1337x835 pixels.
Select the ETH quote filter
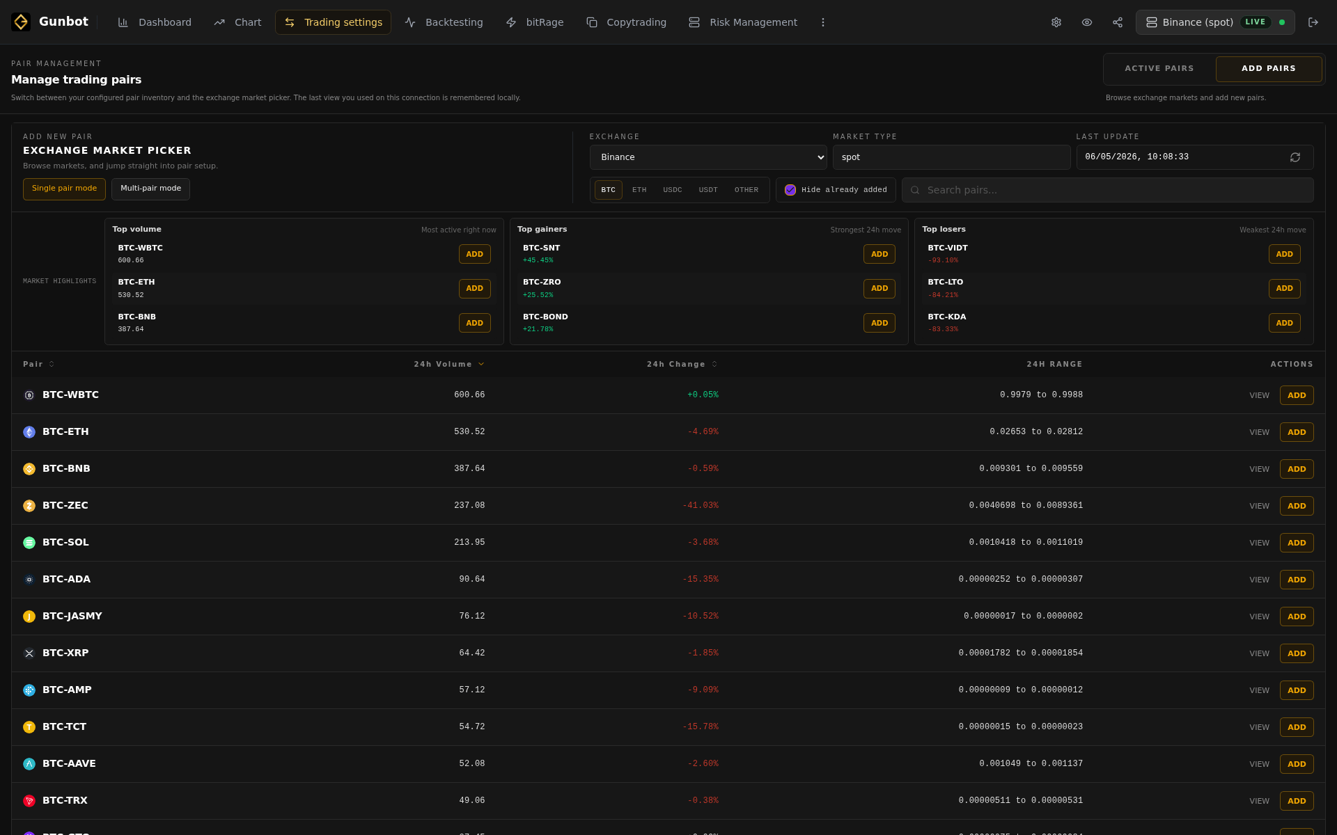pos(639,190)
